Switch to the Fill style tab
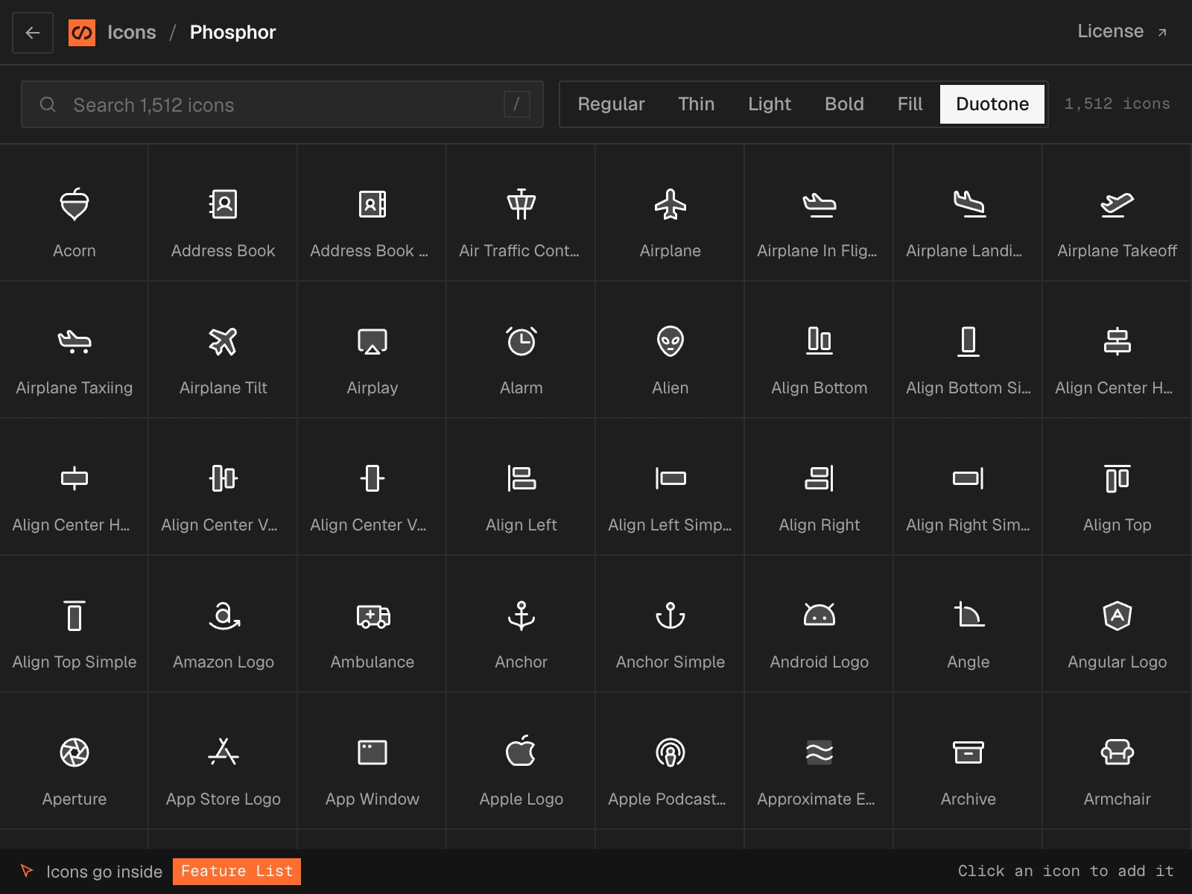The height and width of the screenshot is (894, 1192). click(x=910, y=104)
